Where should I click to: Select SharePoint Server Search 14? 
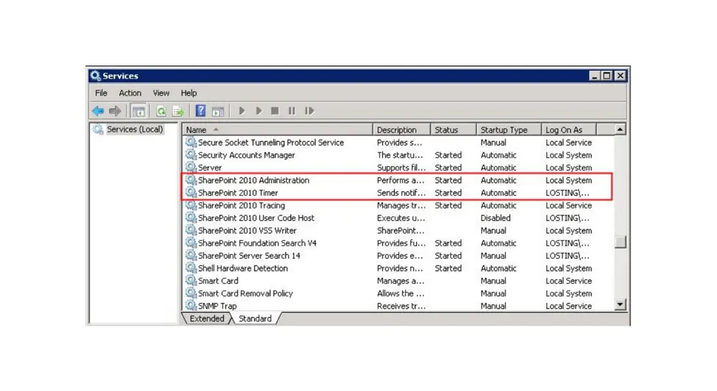(x=249, y=256)
